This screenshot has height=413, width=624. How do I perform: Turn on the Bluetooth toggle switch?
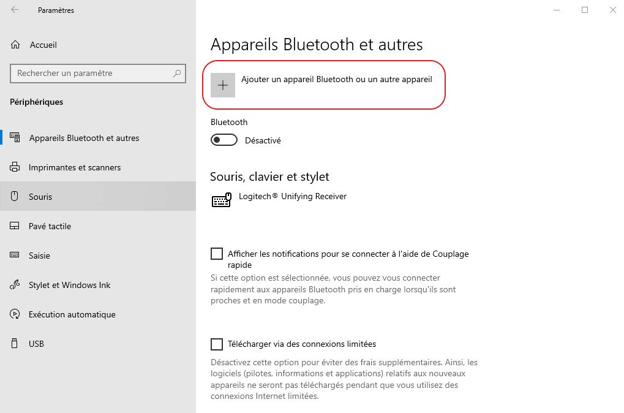(224, 140)
